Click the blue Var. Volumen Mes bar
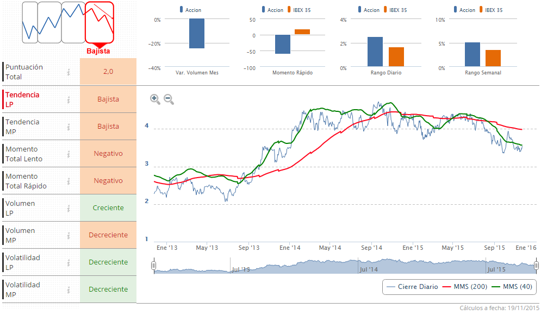Screen dimensions: 541x315 coord(196,34)
